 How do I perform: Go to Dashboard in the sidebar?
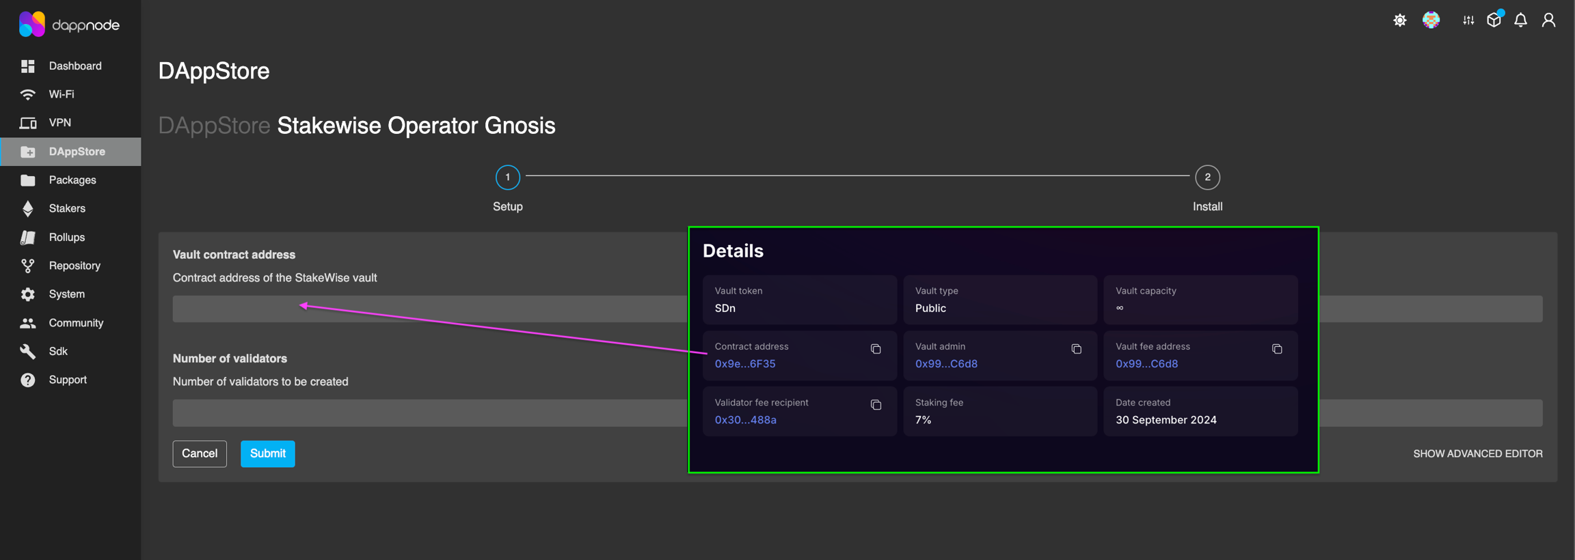point(75,66)
